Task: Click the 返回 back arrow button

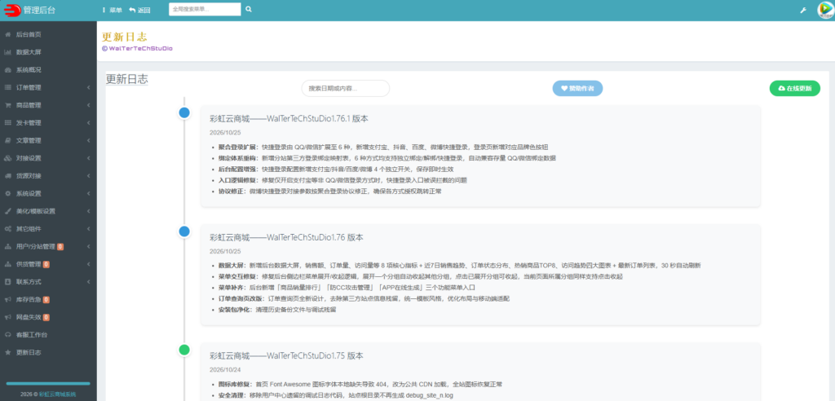Action: tap(139, 10)
